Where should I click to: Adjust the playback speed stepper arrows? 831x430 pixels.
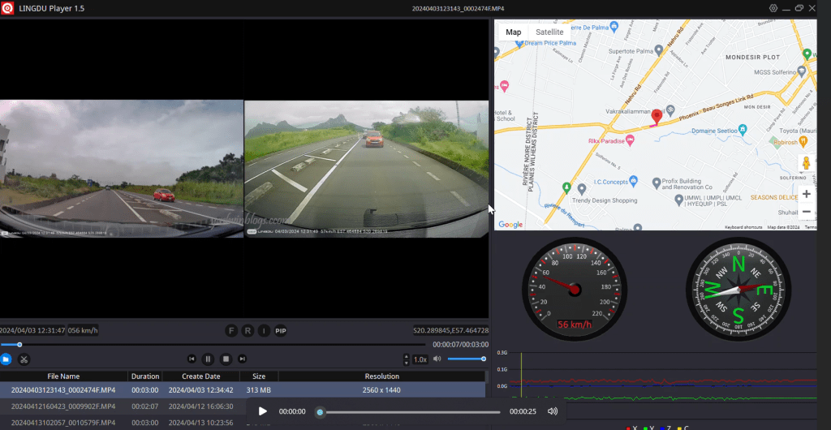click(406, 359)
